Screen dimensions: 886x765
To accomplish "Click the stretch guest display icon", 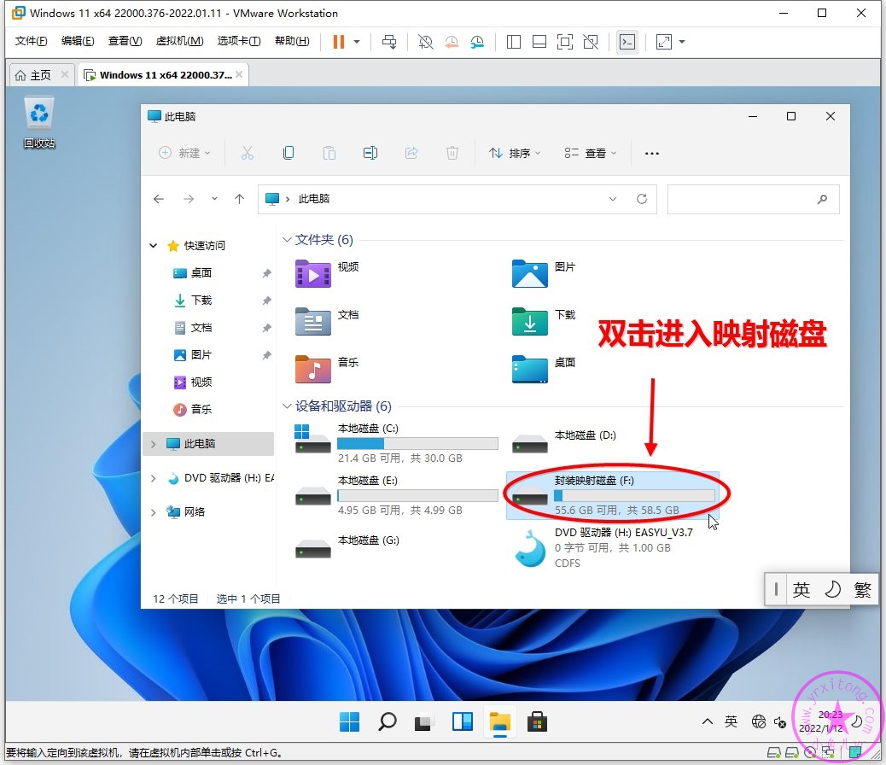I will (664, 42).
